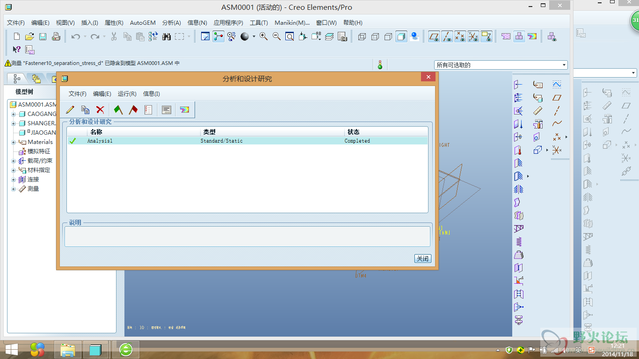Open the AutoGEM menu in the main window
Viewport: 639px width, 359px height.
pos(143,22)
